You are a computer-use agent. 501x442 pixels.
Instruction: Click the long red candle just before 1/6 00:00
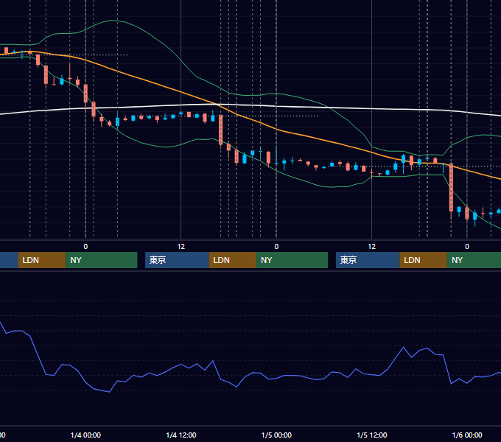point(451,187)
